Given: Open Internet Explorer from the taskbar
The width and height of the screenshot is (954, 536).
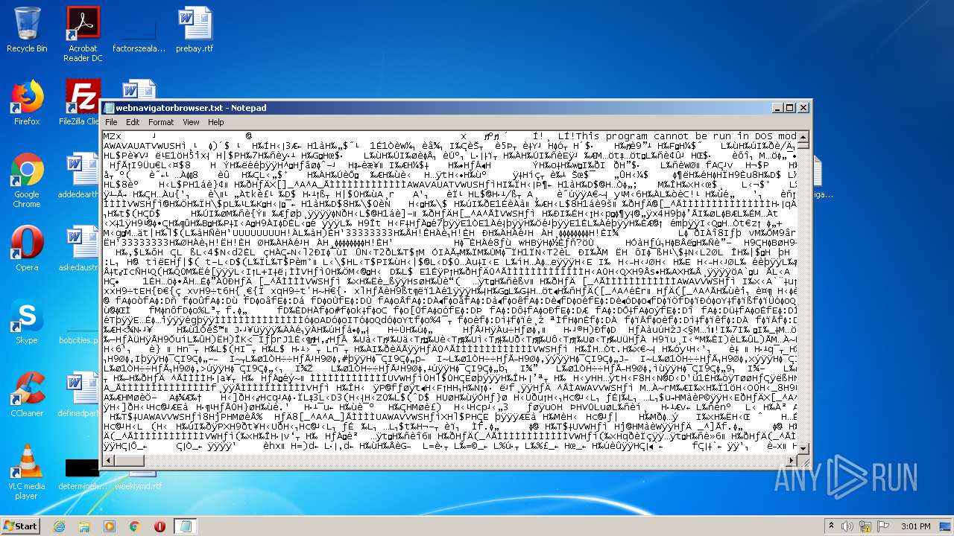Looking at the screenshot, I should coord(59,526).
